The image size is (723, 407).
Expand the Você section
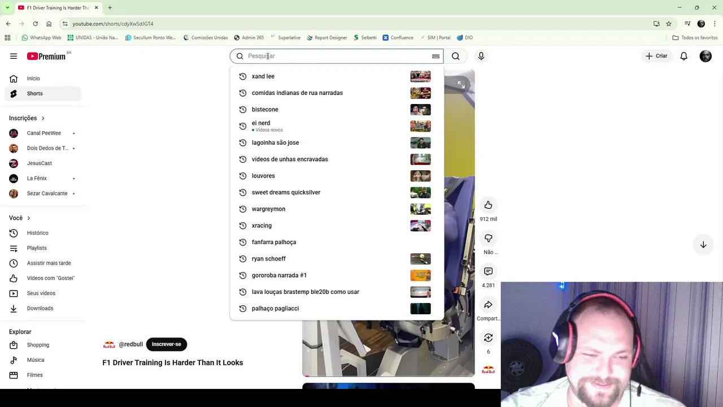[x=20, y=218]
